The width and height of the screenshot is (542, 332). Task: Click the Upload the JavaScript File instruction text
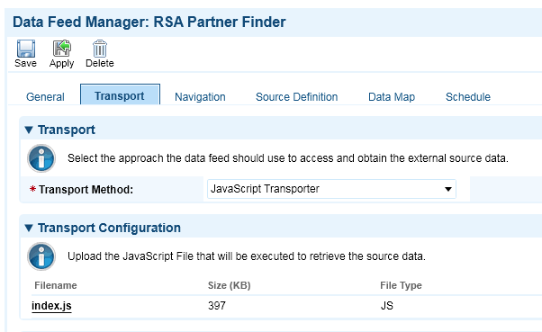pyautogui.click(x=247, y=256)
